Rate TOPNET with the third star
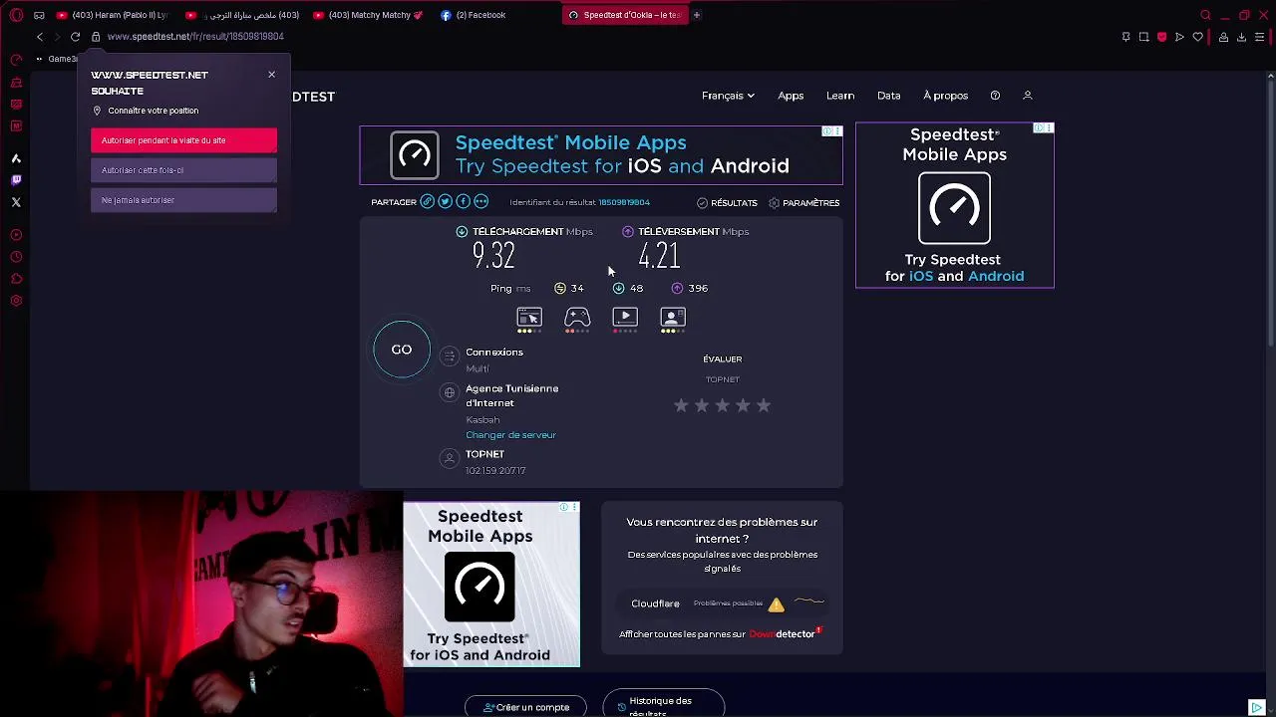Image resolution: width=1276 pixels, height=717 pixels. tap(722, 405)
